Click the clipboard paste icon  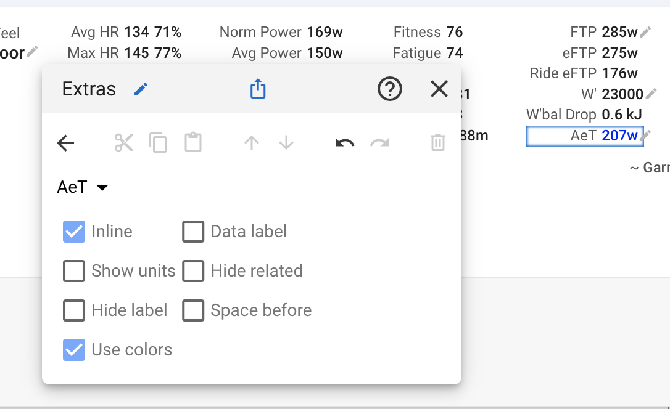pos(193,144)
